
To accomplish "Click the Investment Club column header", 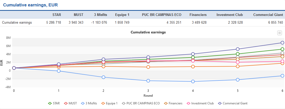I will pos(229,15).
